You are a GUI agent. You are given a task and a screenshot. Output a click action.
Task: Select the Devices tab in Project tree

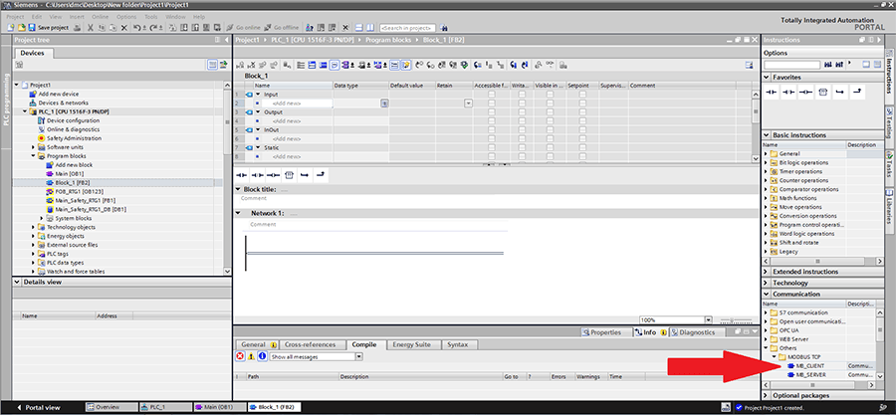32,53
